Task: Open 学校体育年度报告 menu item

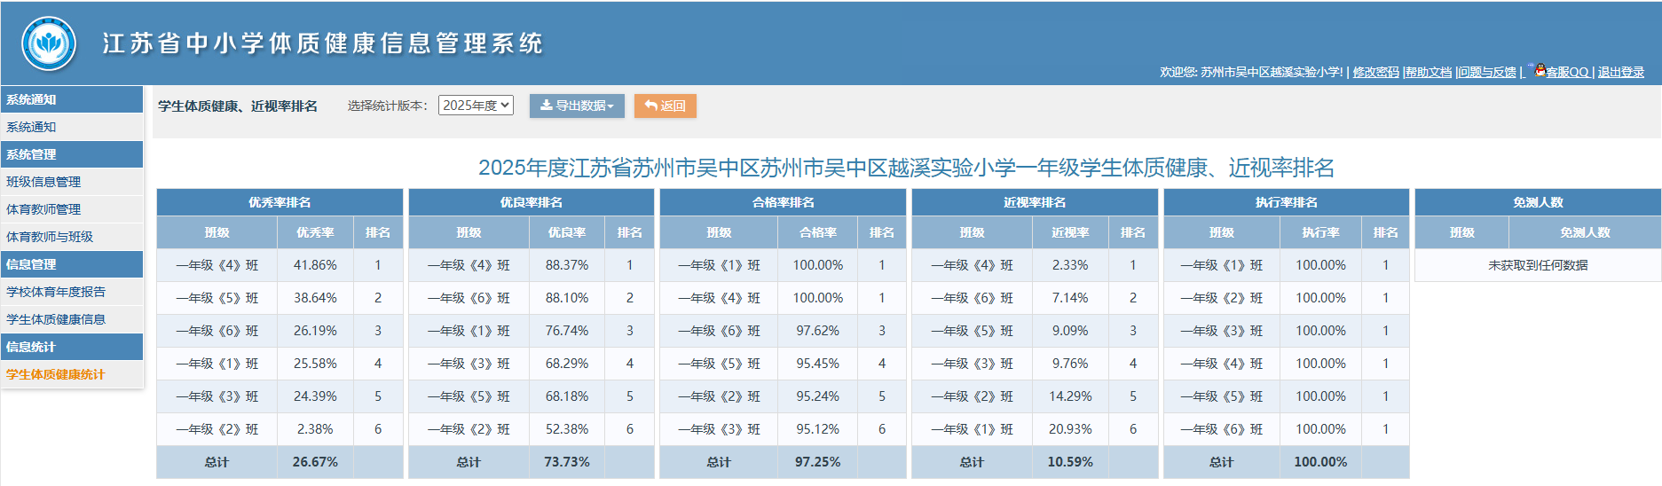Action: pyautogui.click(x=56, y=292)
